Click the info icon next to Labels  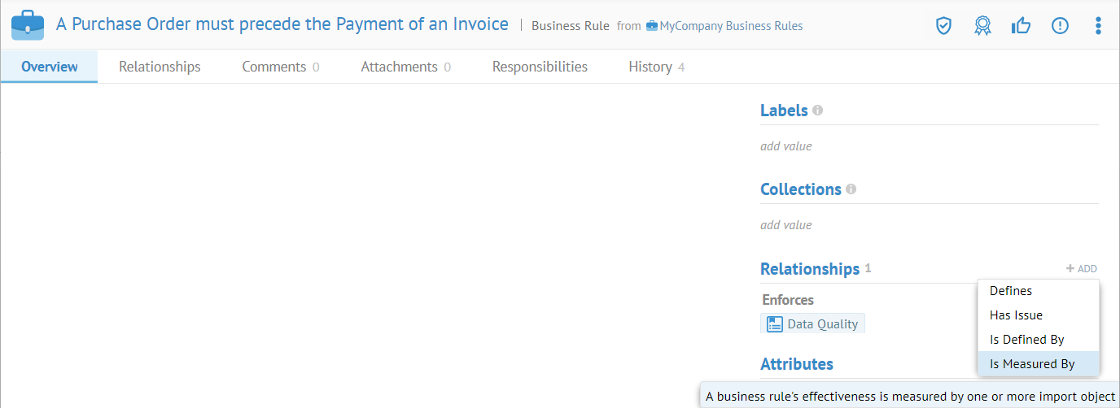(x=817, y=111)
